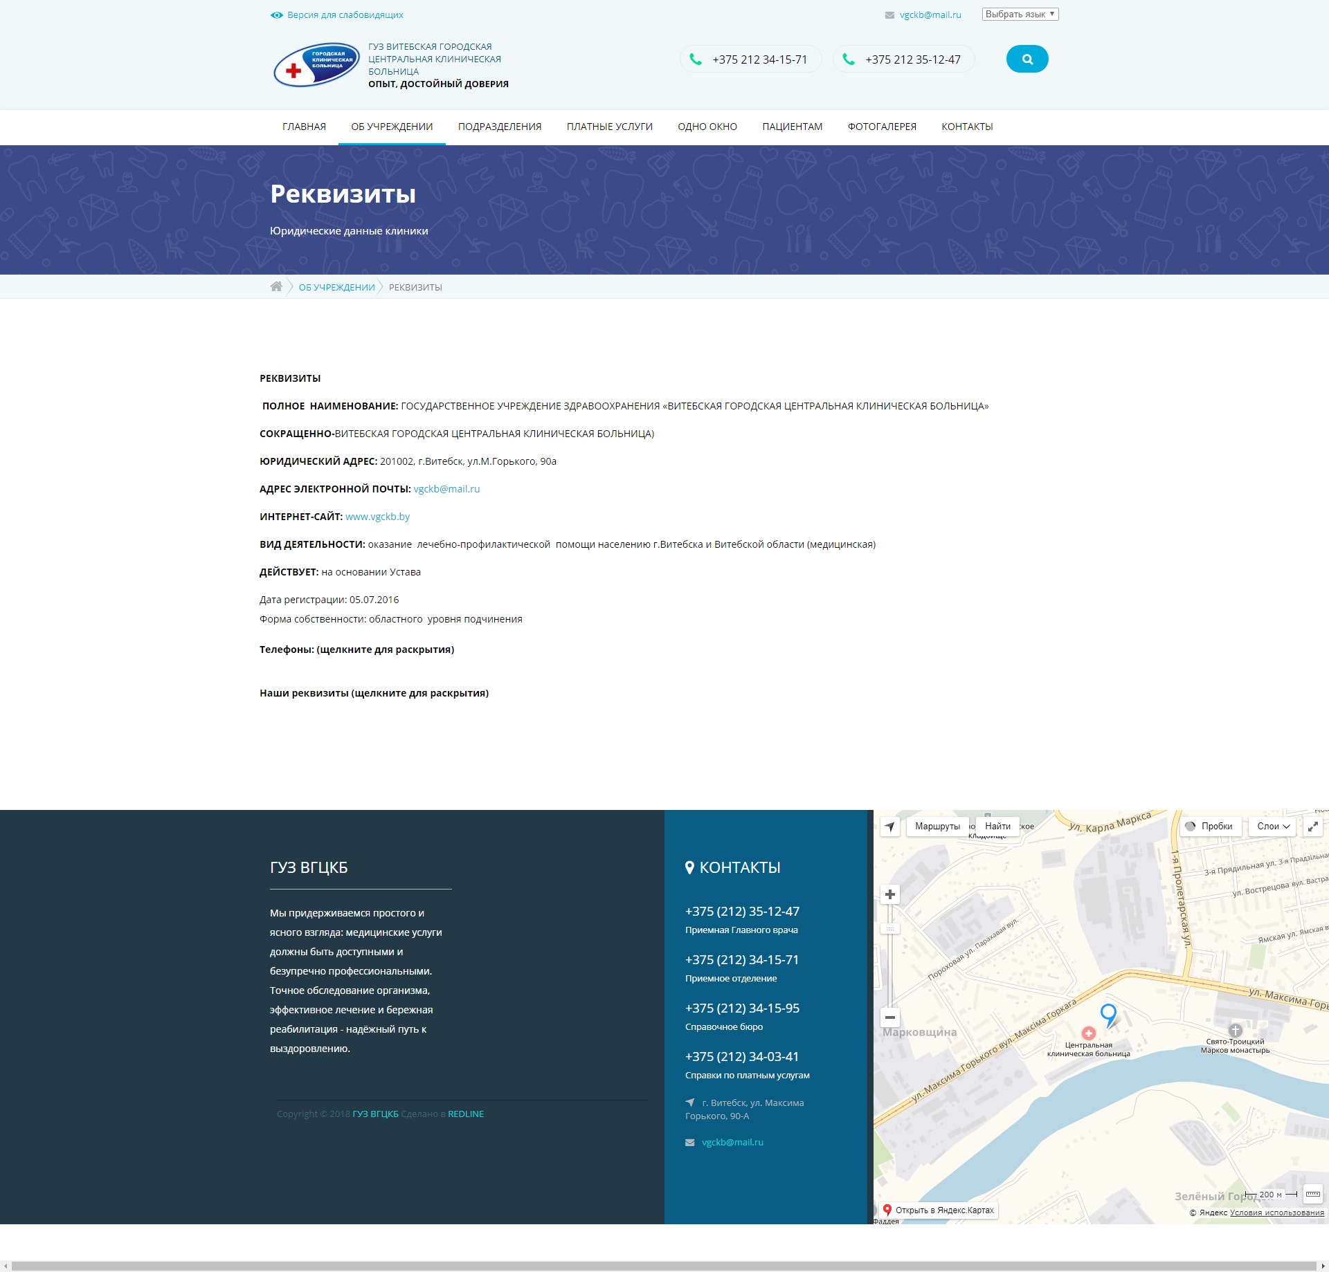Open the vgckb@mail.ru link in the header
The width and height of the screenshot is (1329, 1272).
click(x=930, y=15)
